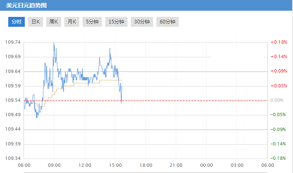Viewport: 293px width, 173px height.
Task: Click the 00:00 time axis label
Action: (x=206, y=165)
